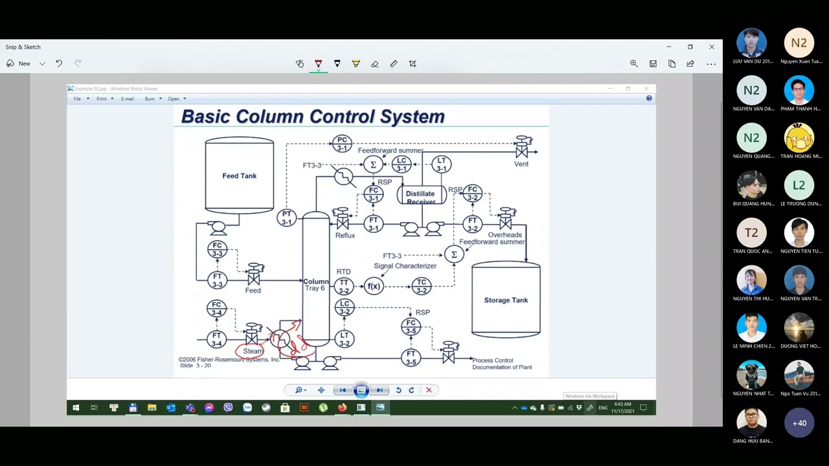Screen dimensions: 829x466
Task: Select BUI QUANG HUN participant tile
Action: 752,188
